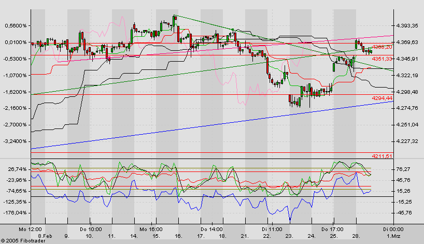Select the 4.227,32 price label
This screenshot has height=244, width=424.
tap(407, 141)
